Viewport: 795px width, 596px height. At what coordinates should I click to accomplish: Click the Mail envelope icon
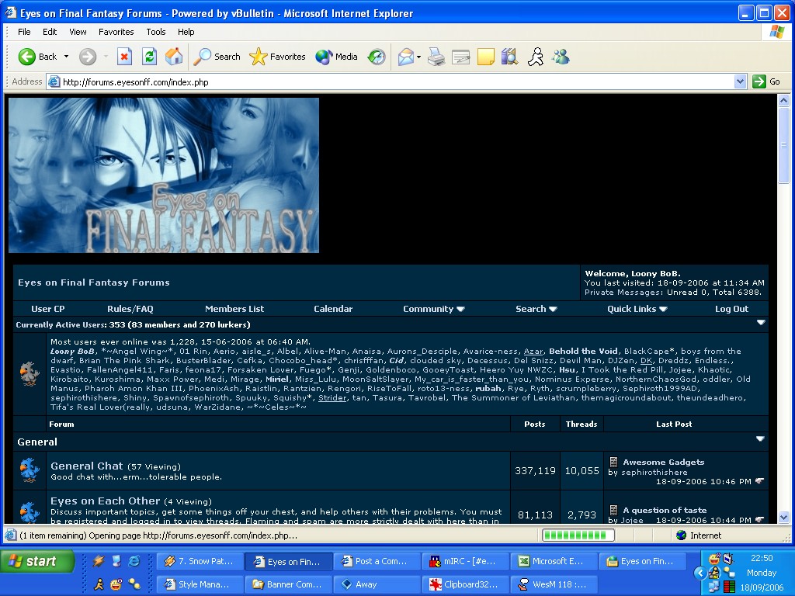[405, 57]
